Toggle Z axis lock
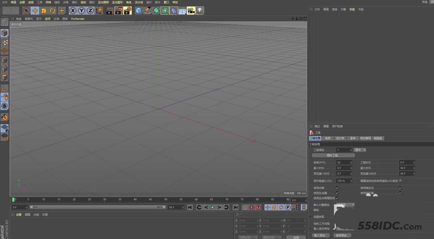The height and width of the screenshot is (239, 434). pyautogui.click(x=90, y=11)
